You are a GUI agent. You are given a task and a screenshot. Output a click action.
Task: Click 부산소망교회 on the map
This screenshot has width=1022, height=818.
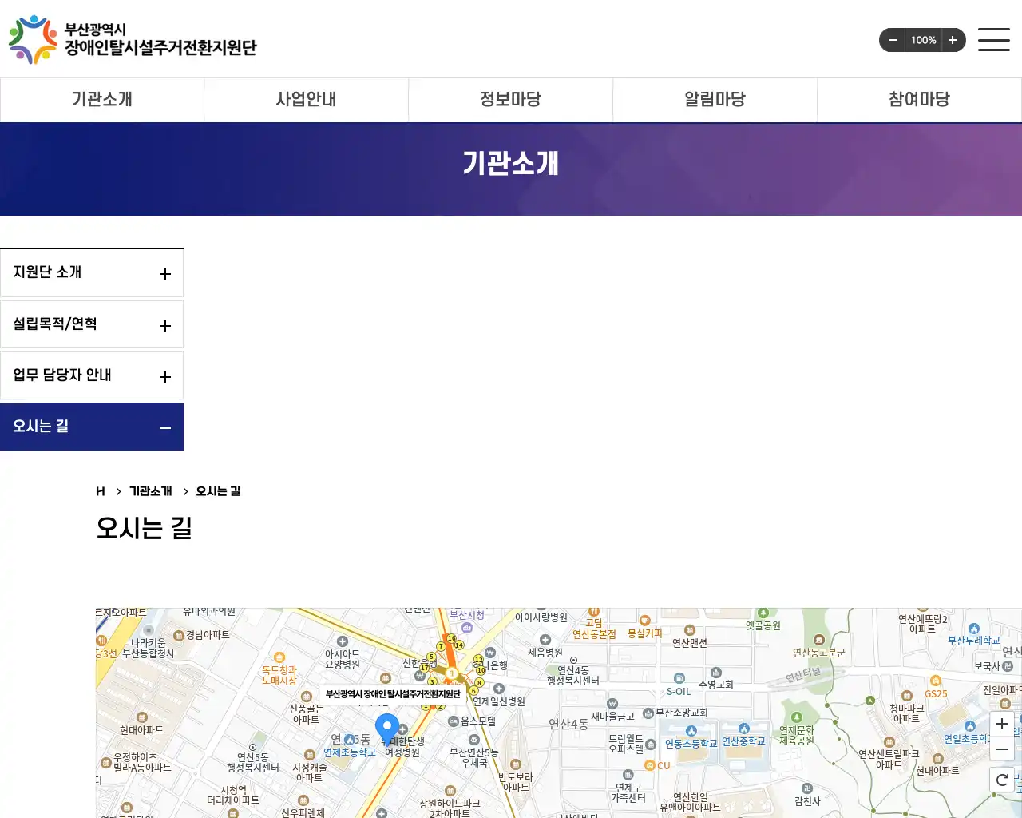(682, 713)
